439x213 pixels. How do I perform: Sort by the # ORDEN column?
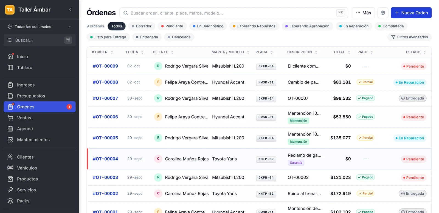102,52
